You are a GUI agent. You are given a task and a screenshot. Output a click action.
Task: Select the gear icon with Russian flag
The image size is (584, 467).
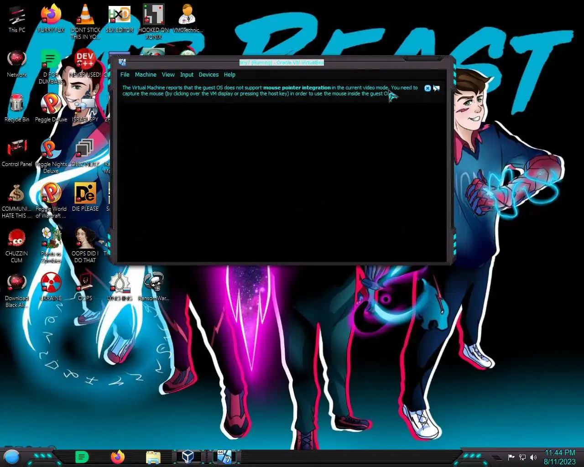click(120, 287)
